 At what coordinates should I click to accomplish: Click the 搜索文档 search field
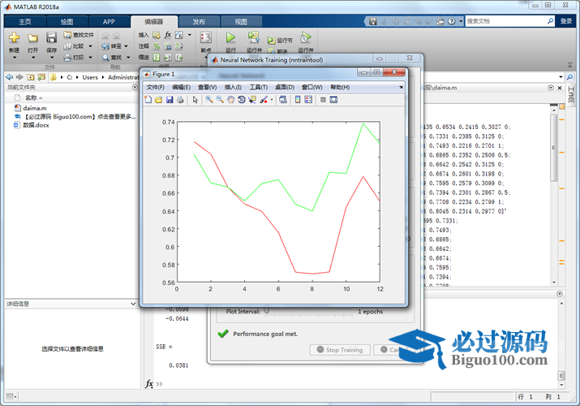(503, 22)
